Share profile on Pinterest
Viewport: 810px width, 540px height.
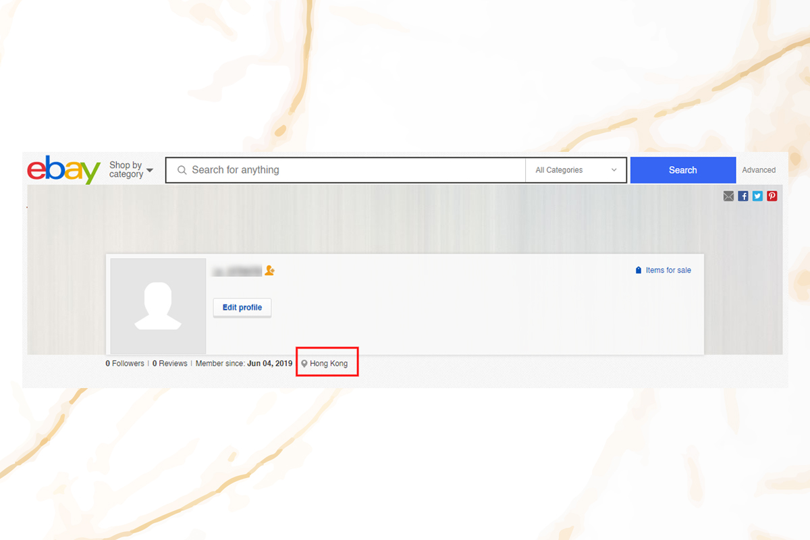tap(772, 196)
